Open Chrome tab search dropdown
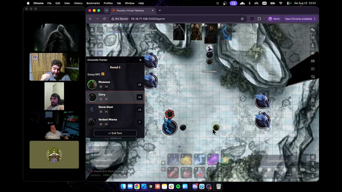 tap(106, 10)
